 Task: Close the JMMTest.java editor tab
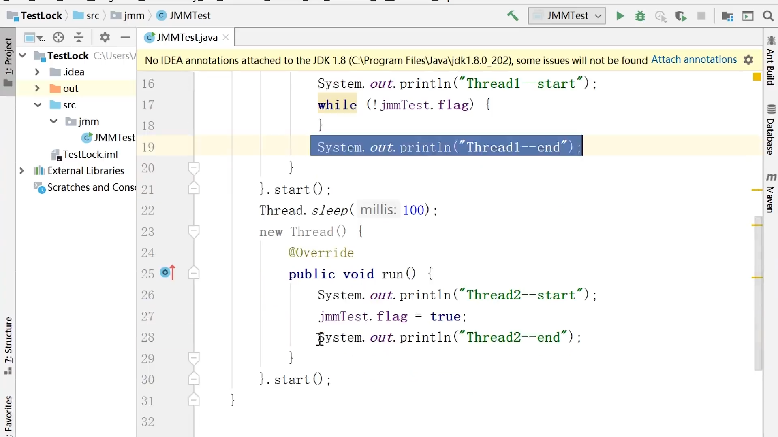click(x=226, y=37)
